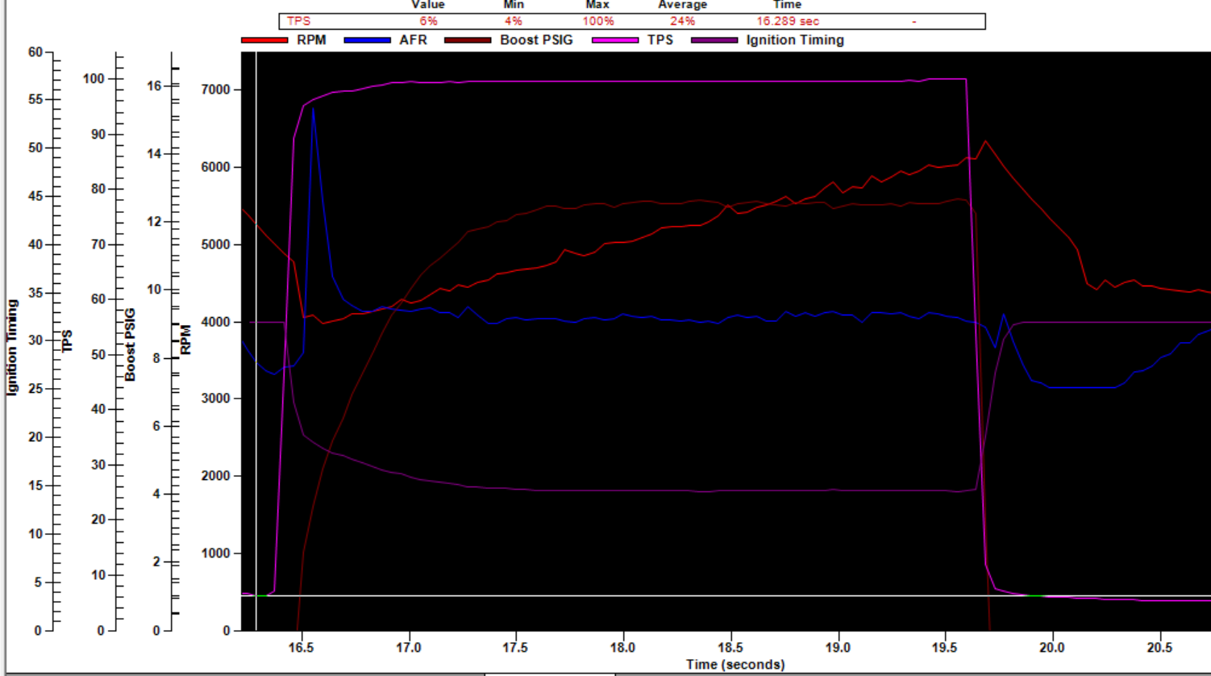This screenshot has width=1211, height=676.
Task: Click the Time (seconds) axis title
Action: 735,665
